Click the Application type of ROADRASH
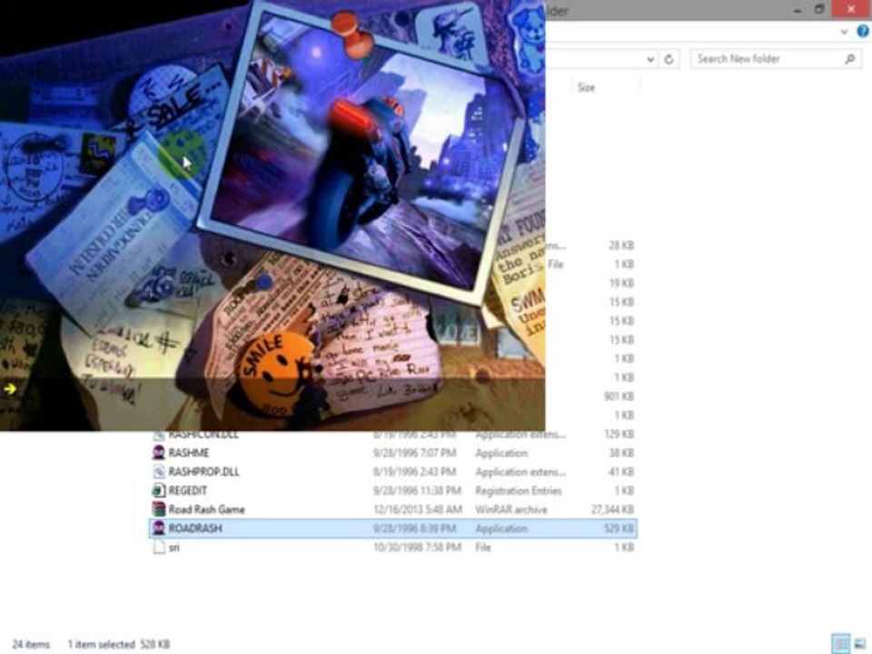 coord(501,529)
